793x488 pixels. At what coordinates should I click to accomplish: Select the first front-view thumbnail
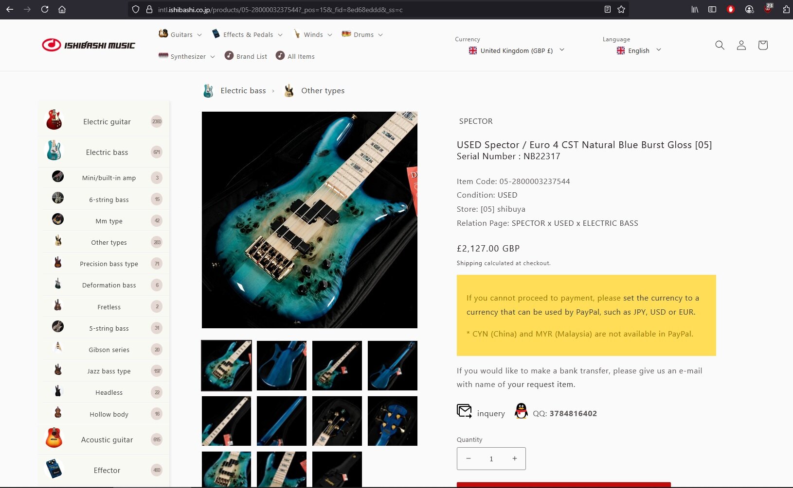(x=227, y=366)
